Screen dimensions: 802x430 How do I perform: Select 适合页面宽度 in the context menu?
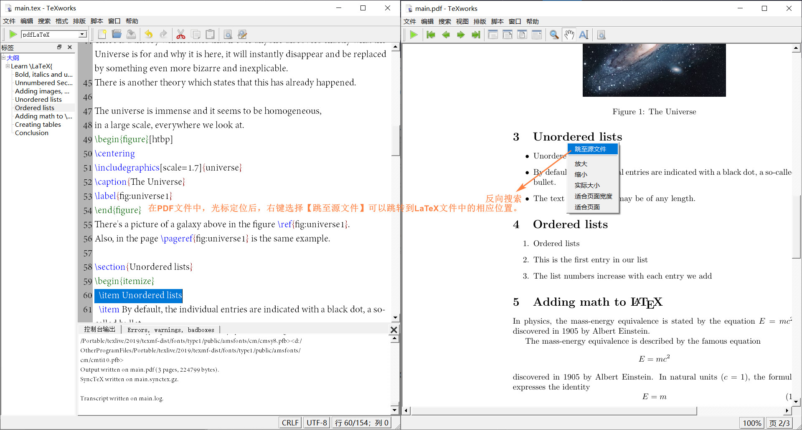(x=593, y=196)
